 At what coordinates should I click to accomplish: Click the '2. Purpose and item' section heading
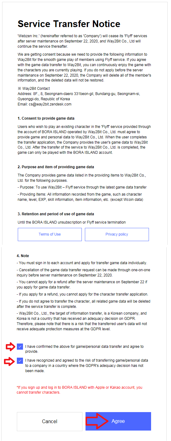[56, 167]
